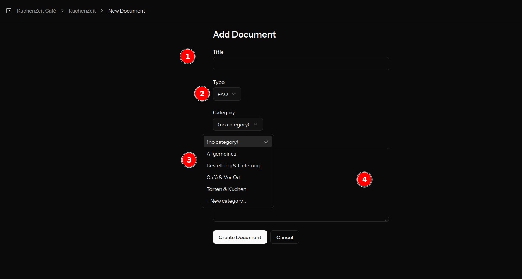Viewport: 522px width, 279px height.
Task: Click the Create Document button
Action: click(240, 237)
